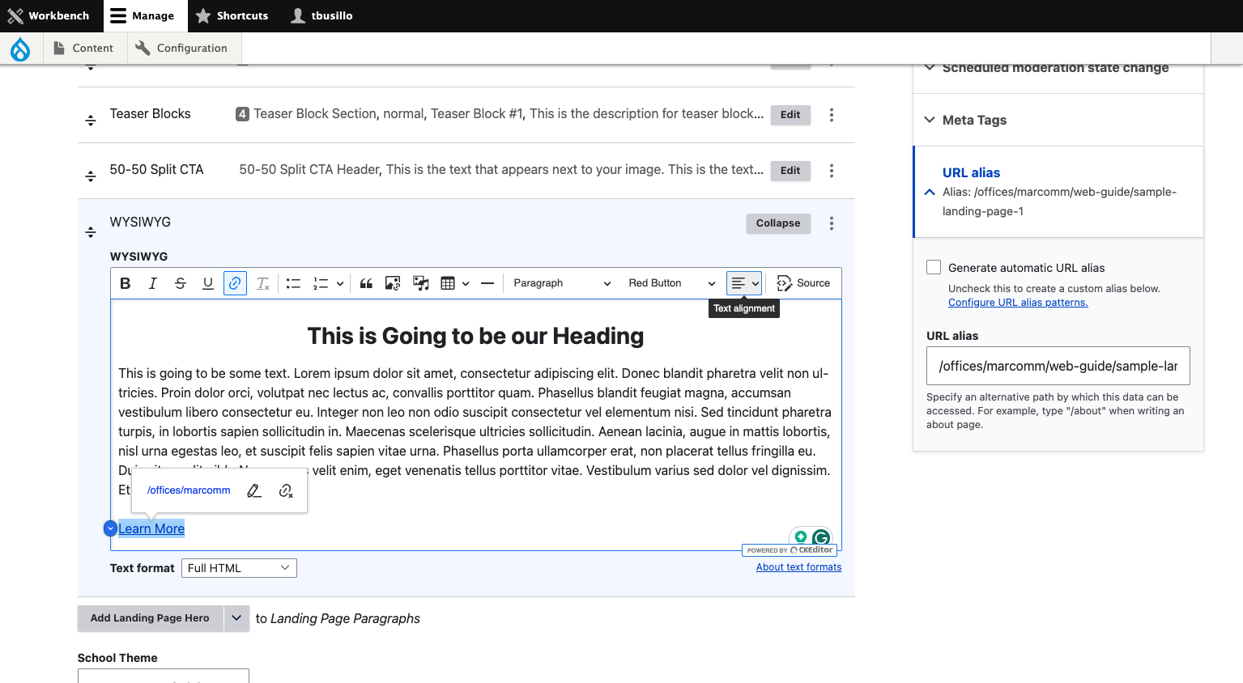Insert a numbered list
The image size is (1243, 683).
[x=321, y=283]
